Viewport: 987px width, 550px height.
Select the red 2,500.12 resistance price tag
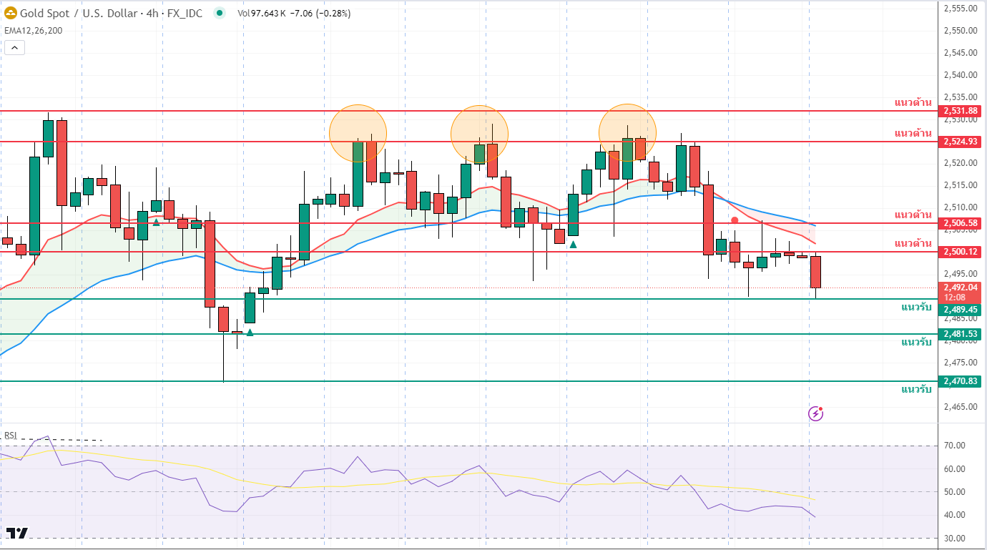click(960, 252)
